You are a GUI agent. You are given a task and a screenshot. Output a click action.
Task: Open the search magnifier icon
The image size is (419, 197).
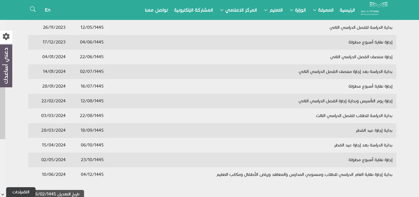[x=33, y=9]
